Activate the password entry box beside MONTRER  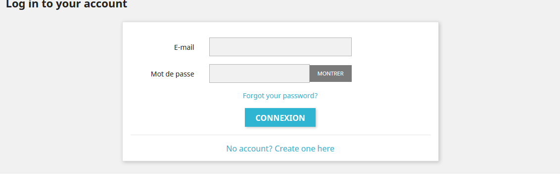point(259,74)
